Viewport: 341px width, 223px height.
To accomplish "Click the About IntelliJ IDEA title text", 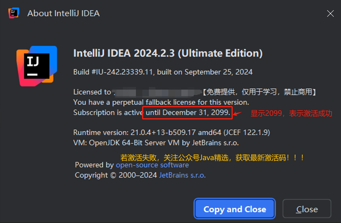I will click(x=63, y=13).
